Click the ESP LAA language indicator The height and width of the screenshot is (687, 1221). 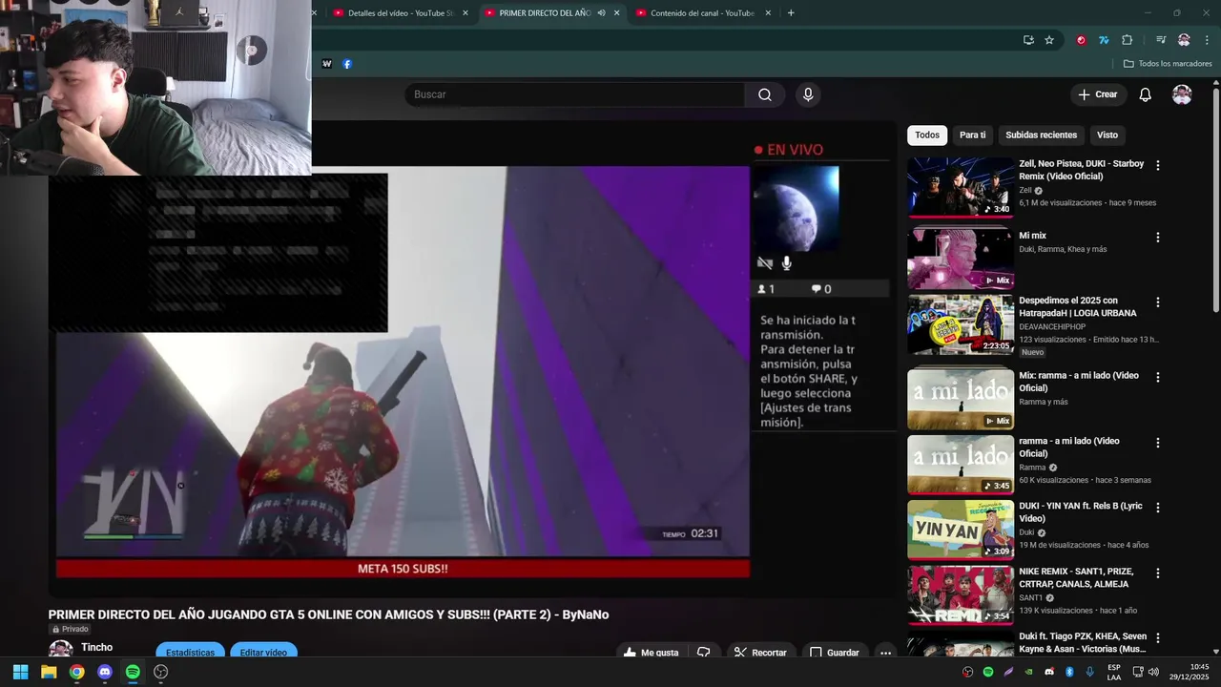1114,672
